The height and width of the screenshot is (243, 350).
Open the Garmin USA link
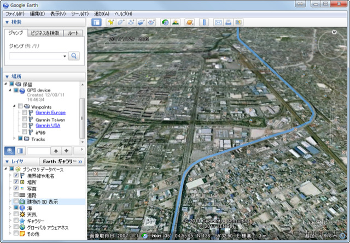(x=48, y=126)
